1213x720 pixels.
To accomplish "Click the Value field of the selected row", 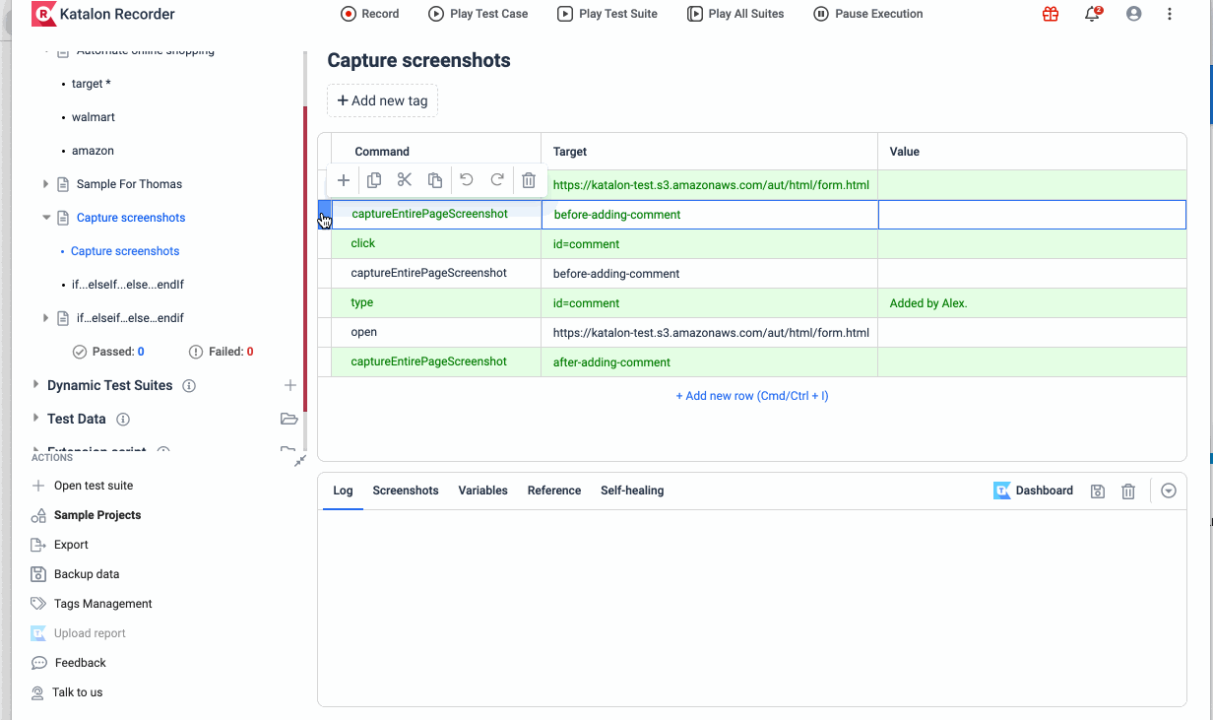I will [1031, 215].
